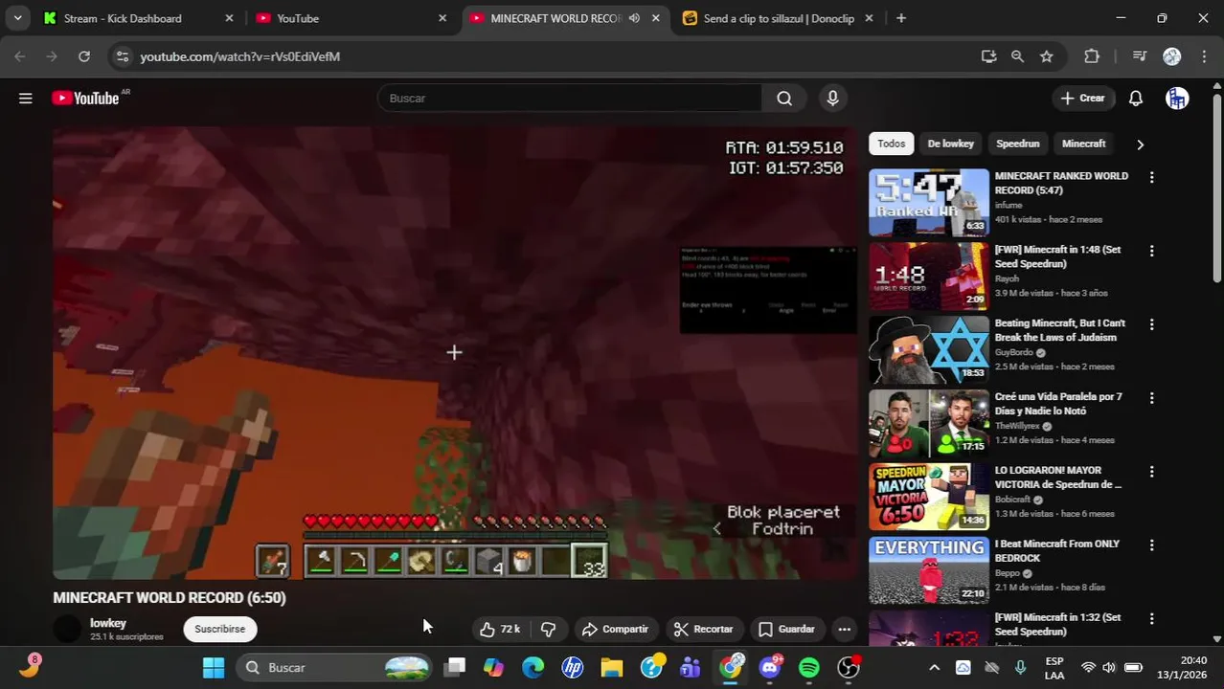Open the YouTube account avatar menu
The image size is (1224, 689).
coord(1177,98)
